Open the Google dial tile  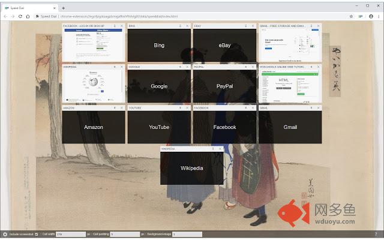click(159, 86)
